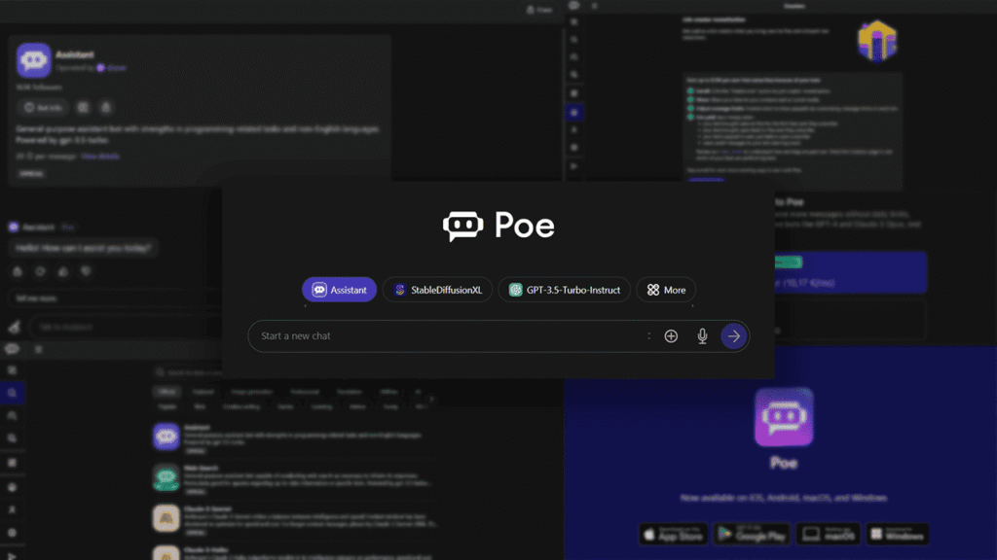Open the large Assistant avatar in background profile

pos(34,59)
